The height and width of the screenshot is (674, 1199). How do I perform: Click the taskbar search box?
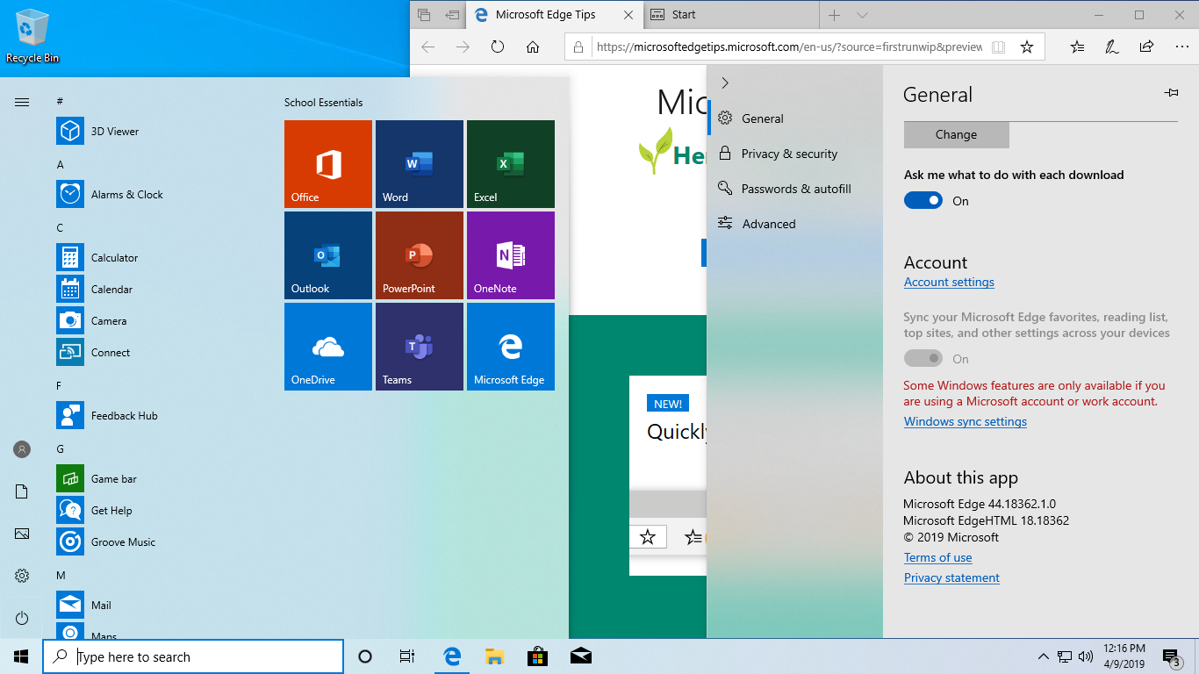[x=193, y=656]
